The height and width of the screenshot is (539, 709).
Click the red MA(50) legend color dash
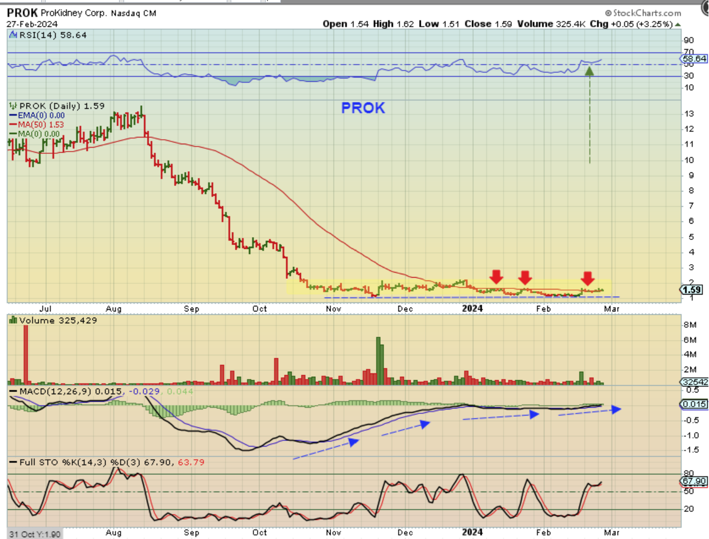coord(13,124)
